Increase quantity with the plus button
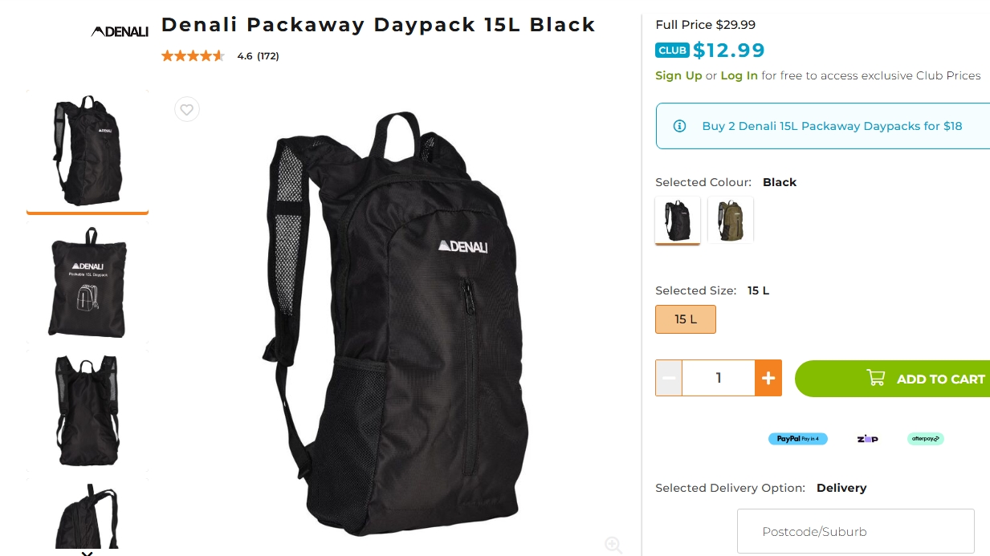 pyautogui.click(x=768, y=378)
